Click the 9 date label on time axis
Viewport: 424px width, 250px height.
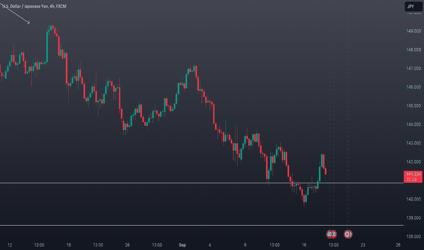tap(245, 245)
